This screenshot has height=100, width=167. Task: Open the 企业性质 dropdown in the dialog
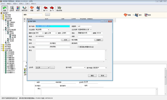(x=91, y=30)
